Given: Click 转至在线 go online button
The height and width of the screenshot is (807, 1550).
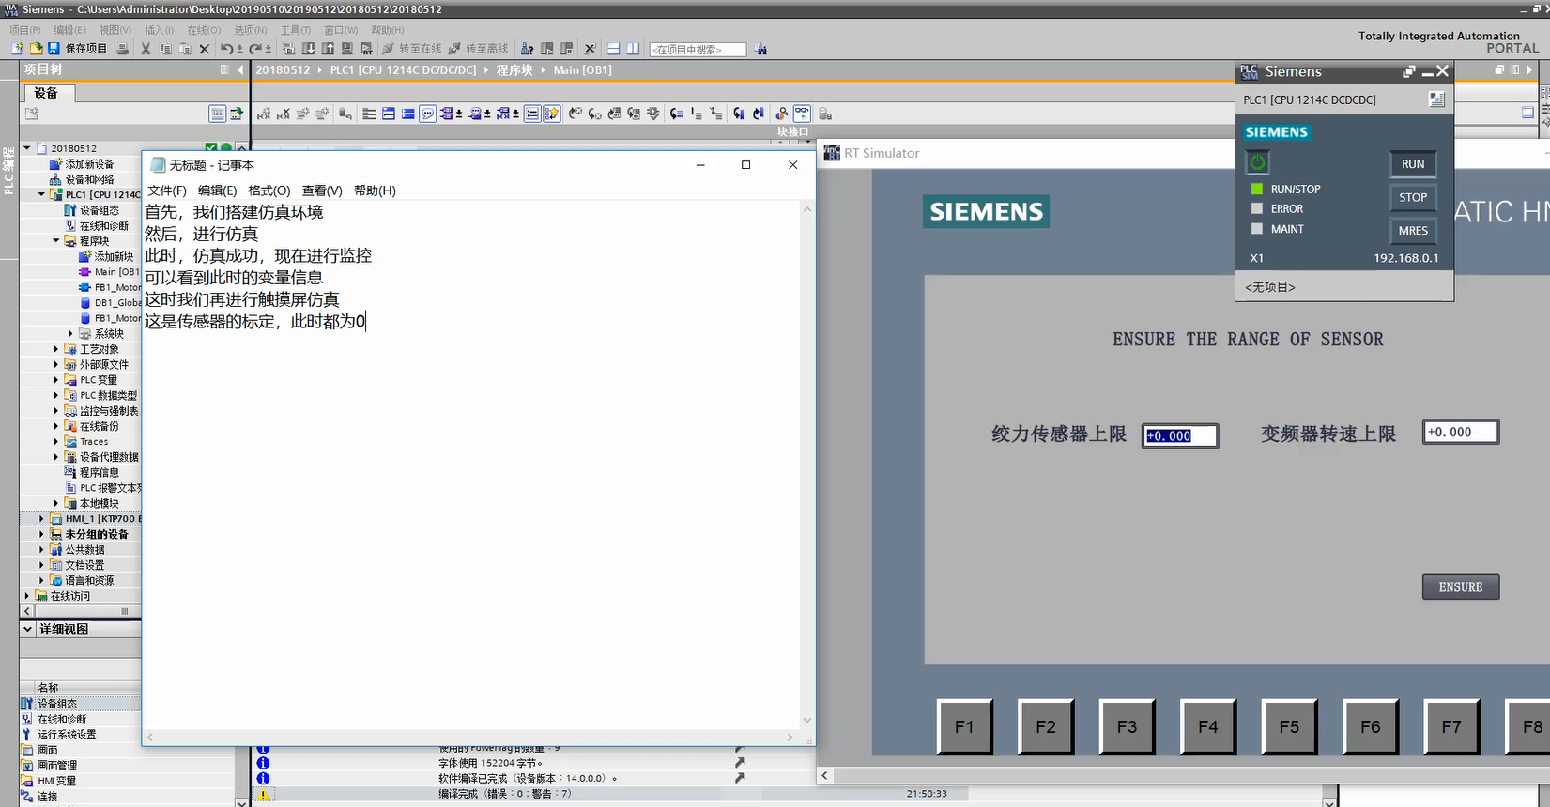Looking at the screenshot, I should (411, 48).
